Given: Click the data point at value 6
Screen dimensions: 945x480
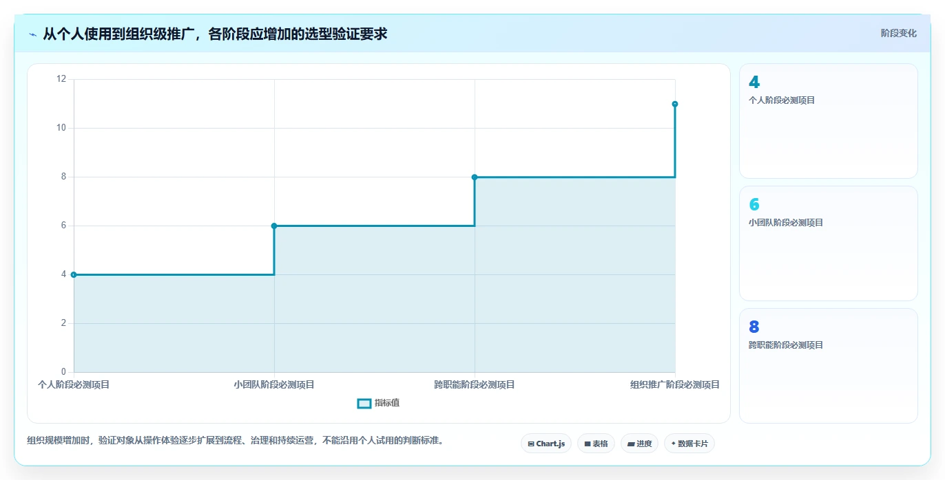Looking at the screenshot, I should click(x=274, y=226).
